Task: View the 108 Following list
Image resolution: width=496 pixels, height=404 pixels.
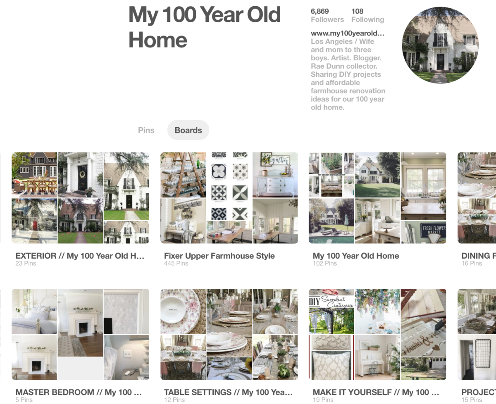Action: [x=367, y=15]
